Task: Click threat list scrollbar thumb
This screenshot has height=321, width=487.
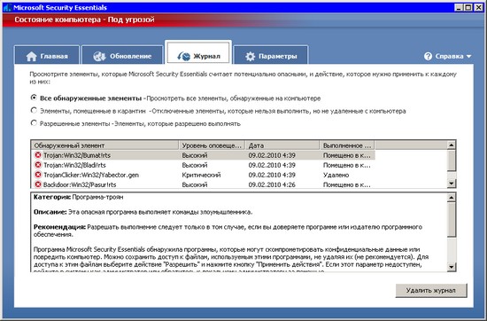Action: tap(452, 160)
